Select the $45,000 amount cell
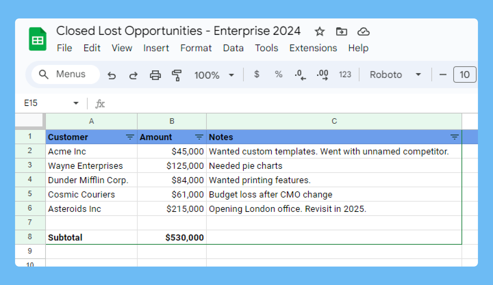493x285 pixels. [x=172, y=151]
